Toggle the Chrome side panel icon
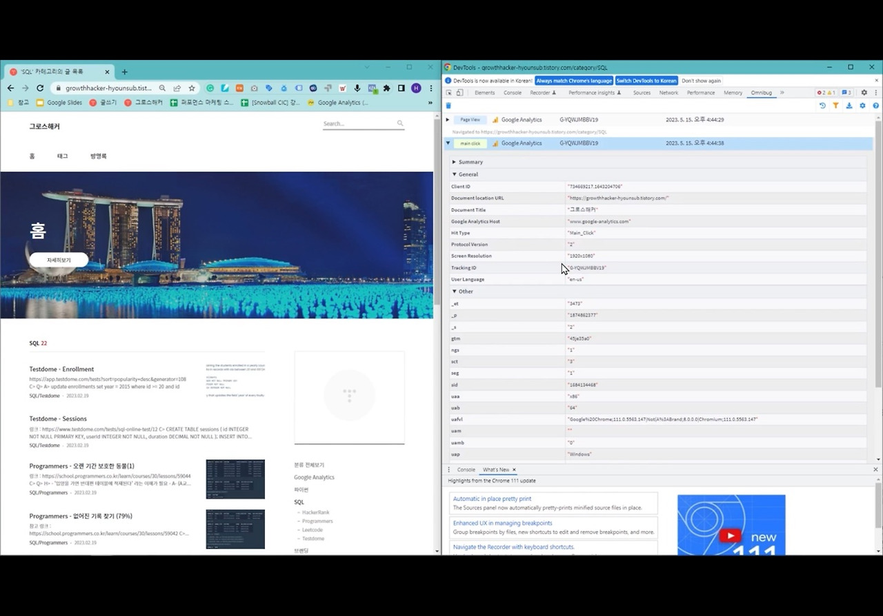Image resolution: width=883 pixels, height=616 pixels. click(x=401, y=88)
